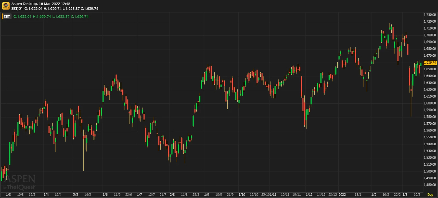This screenshot has height=198, width=438.
Task: Click the 1/9 date label on time axis
Action: pos(206,195)
